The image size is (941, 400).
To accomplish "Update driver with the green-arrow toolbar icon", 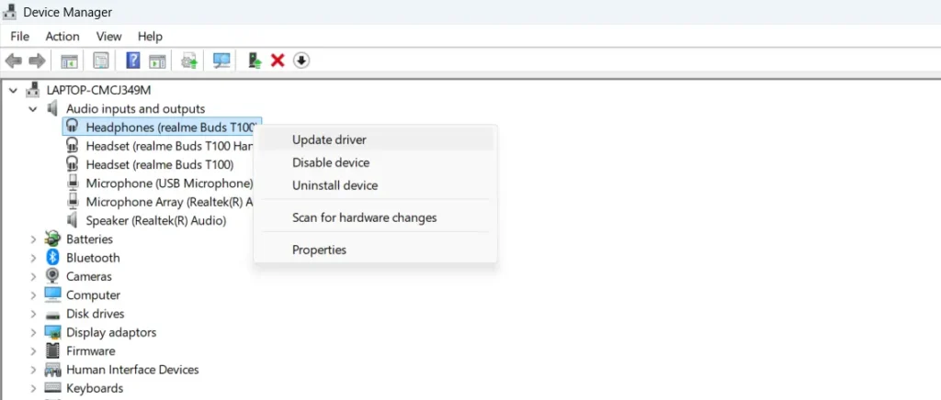I will [255, 61].
